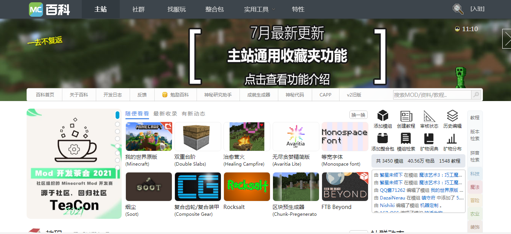Expand the 实用工具 dropdown menu

click(x=260, y=9)
